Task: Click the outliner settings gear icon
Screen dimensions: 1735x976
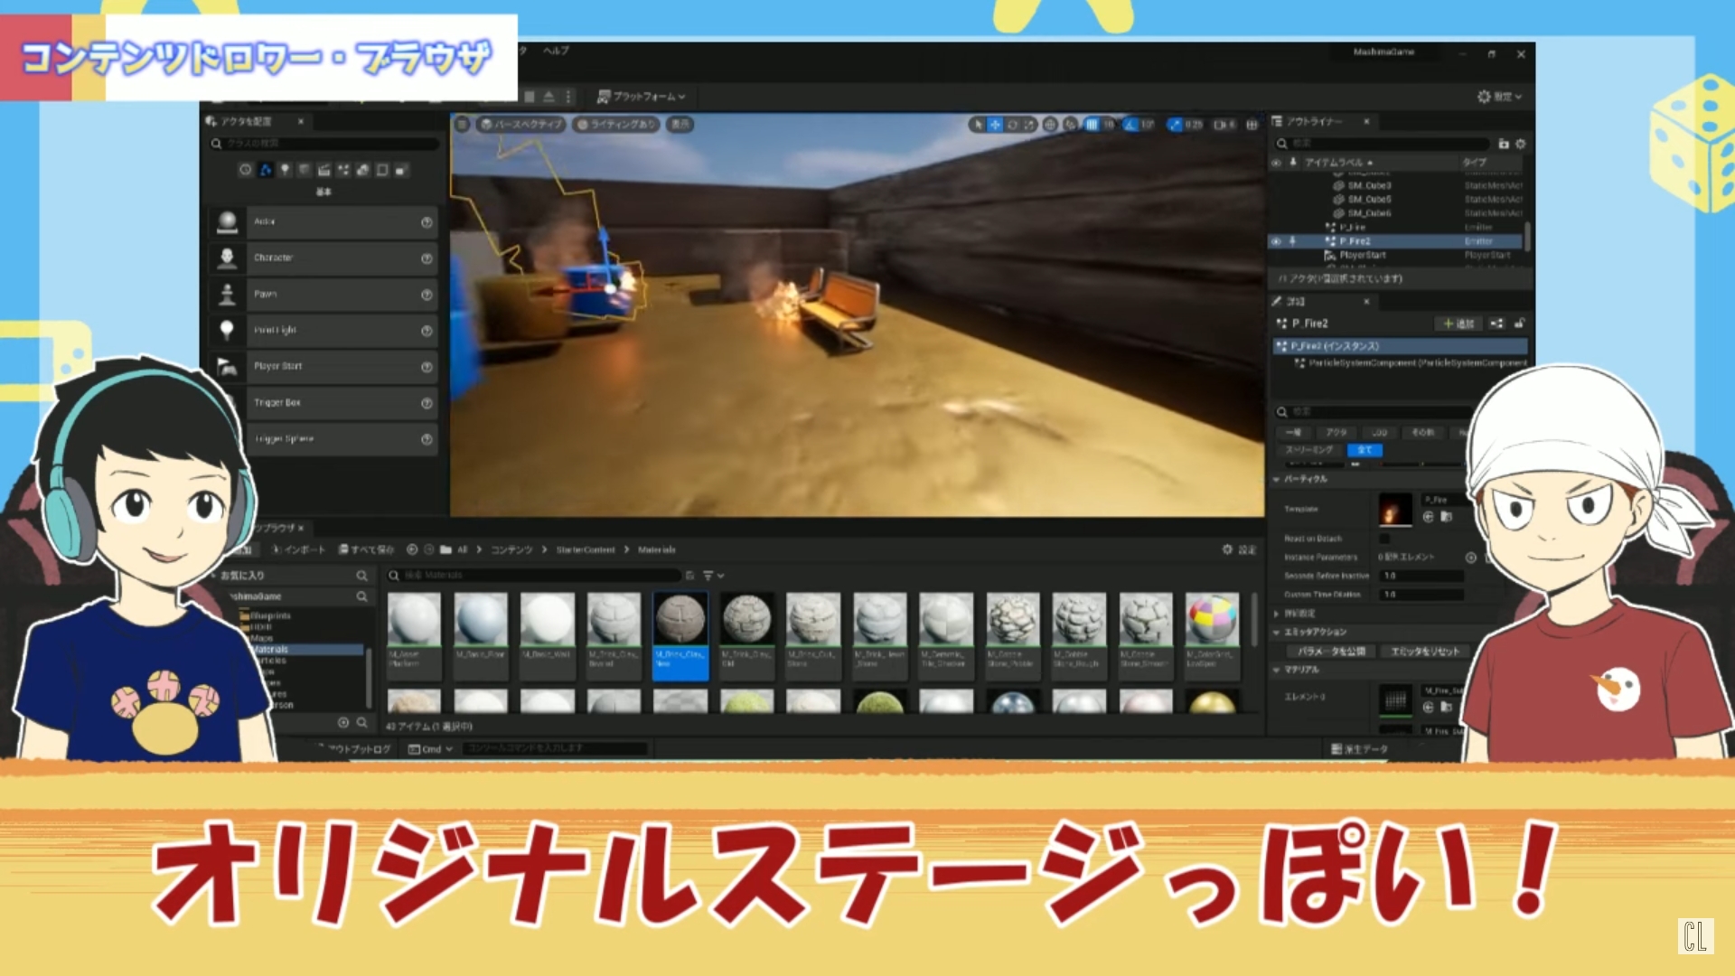Action: (1521, 144)
